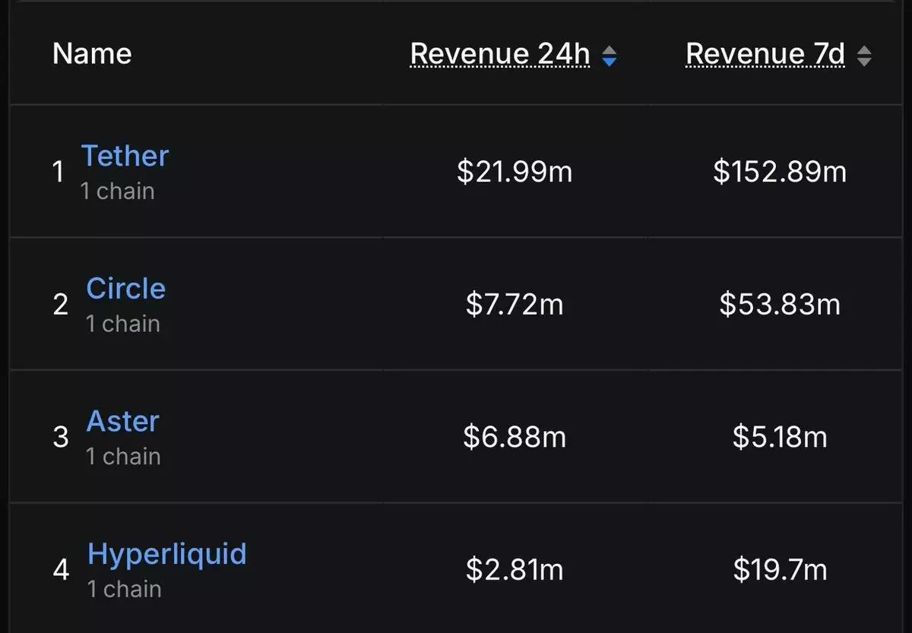
Task: Click the '1 chain' label under Hyperliquid
Action: pyautogui.click(x=124, y=590)
